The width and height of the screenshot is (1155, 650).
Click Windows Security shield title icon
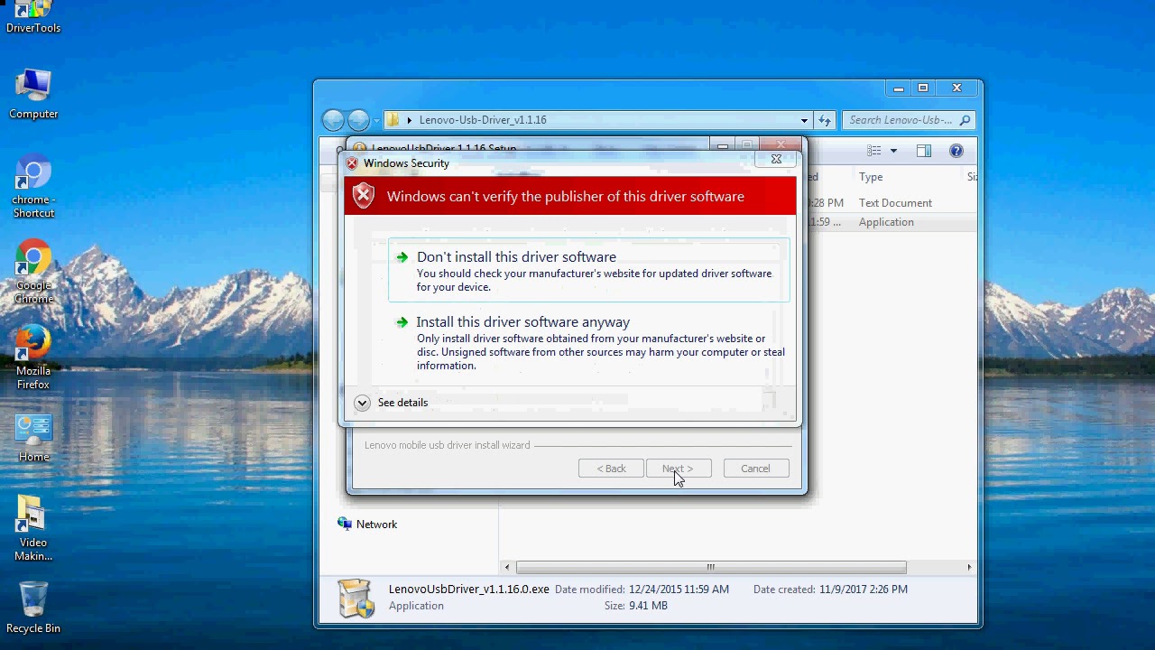coord(352,163)
